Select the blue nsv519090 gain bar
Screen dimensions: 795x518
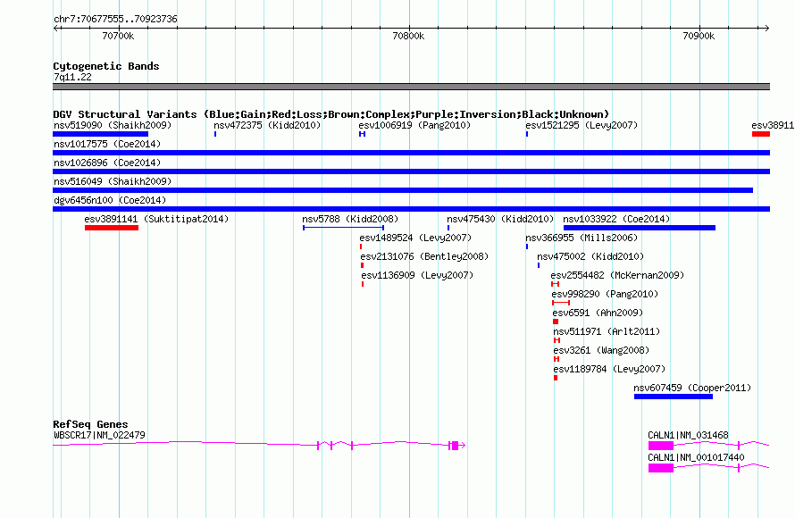100,134
